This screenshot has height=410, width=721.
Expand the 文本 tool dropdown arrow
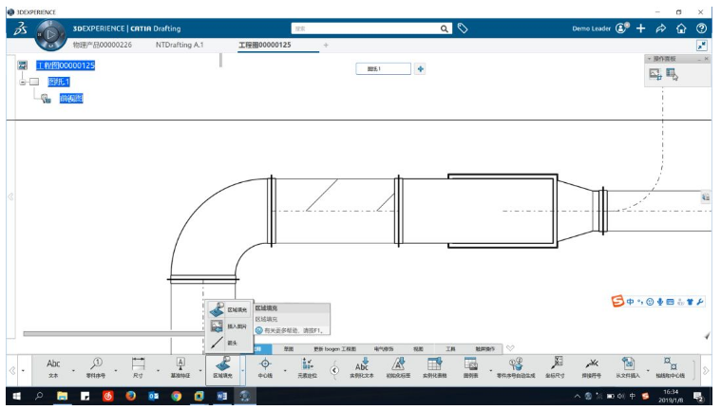(x=73, y=370)
